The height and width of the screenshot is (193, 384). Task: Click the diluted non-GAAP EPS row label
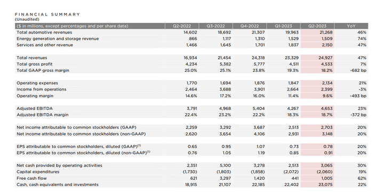(x=83, y=153)
